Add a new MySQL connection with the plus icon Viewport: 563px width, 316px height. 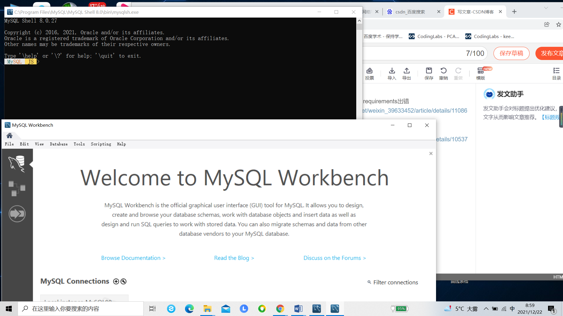[x=116, y=281]
